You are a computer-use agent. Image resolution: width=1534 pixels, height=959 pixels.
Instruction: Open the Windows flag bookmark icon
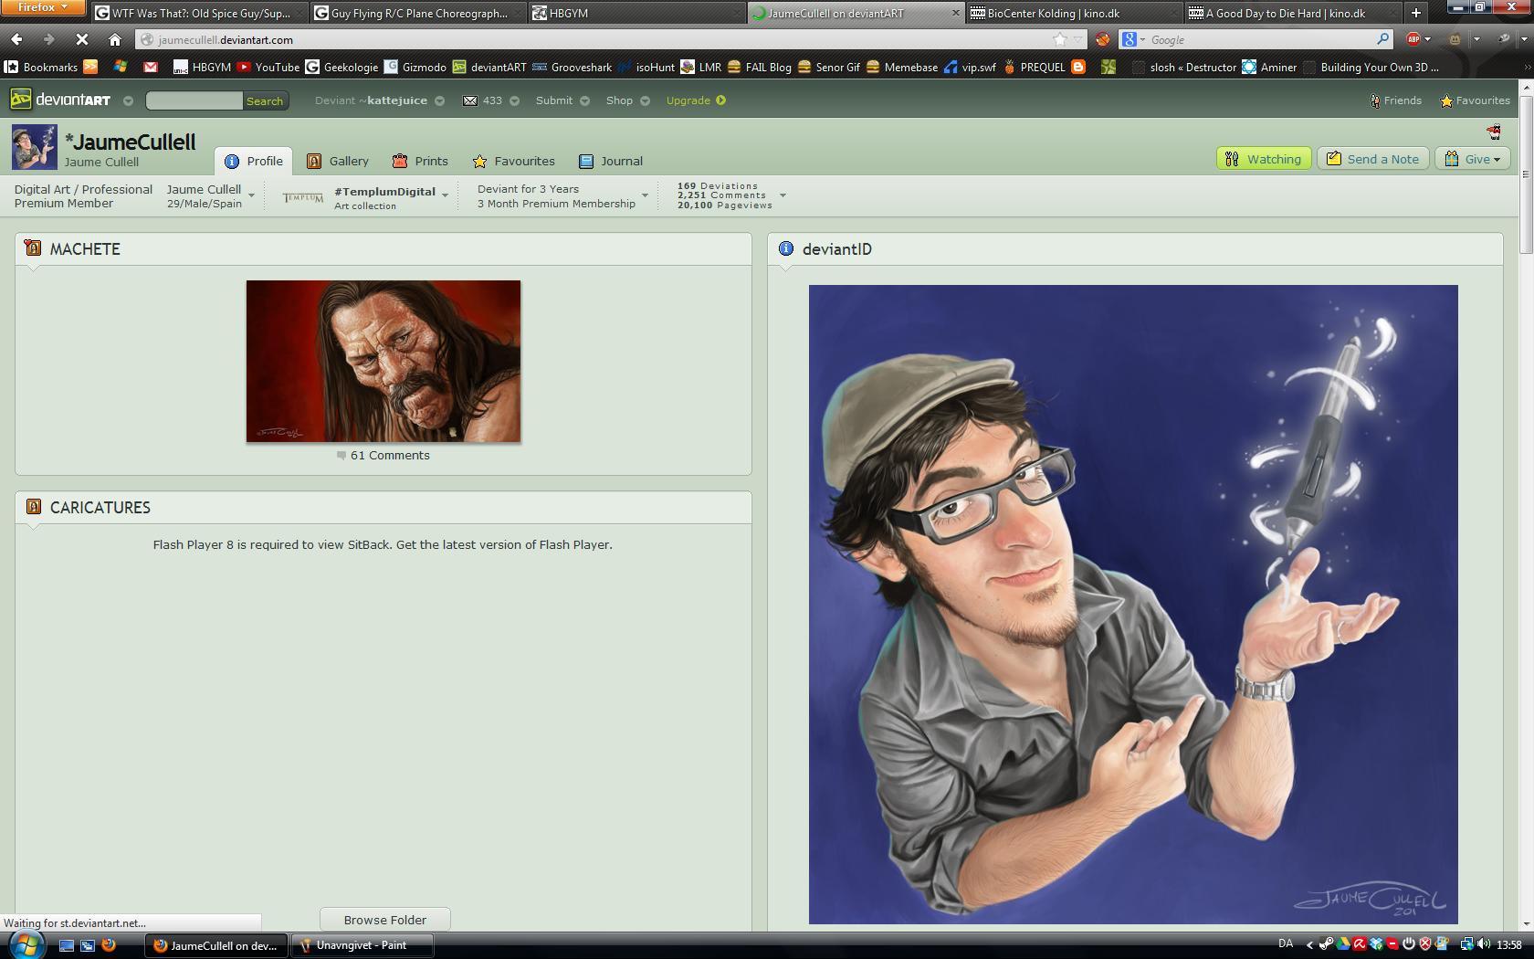point(121,67)
